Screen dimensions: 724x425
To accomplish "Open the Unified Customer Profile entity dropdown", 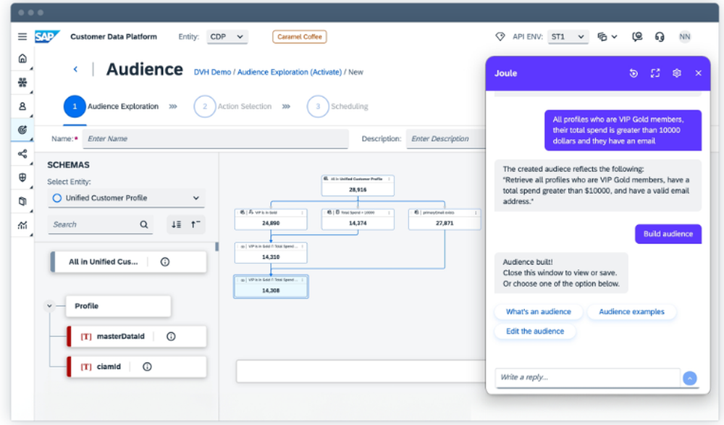I will tap(126, 198).
